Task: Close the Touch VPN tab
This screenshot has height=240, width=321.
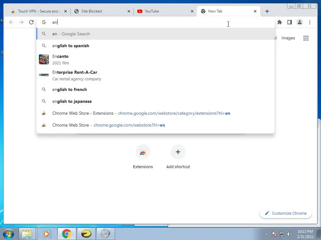Action: click(66, 11)
